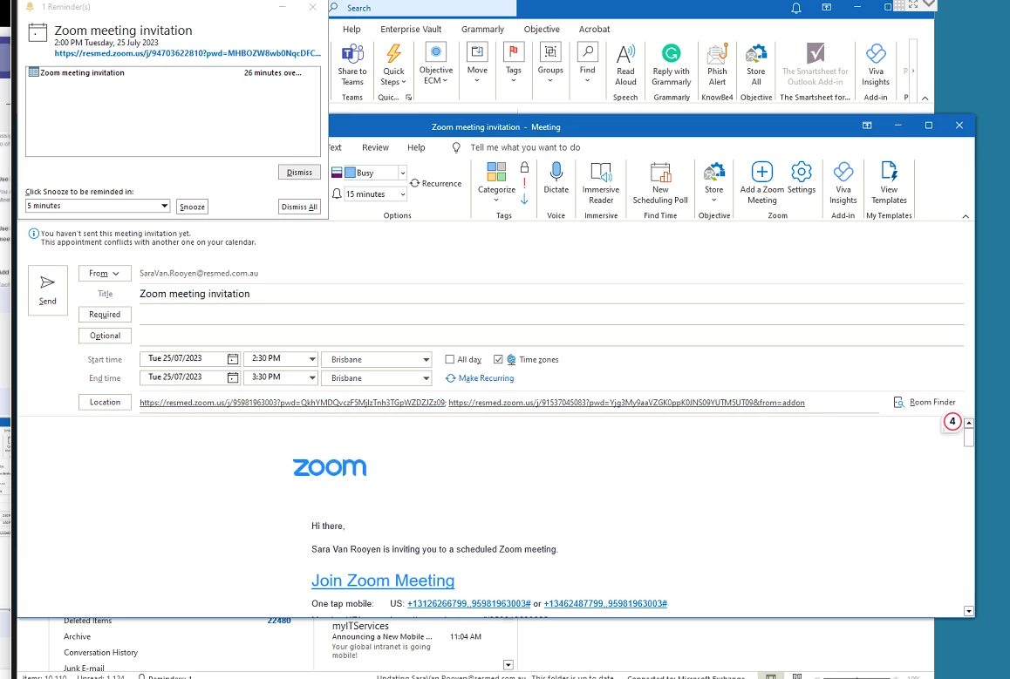This screenshot has width=1010, height=679.
Task: Open the Move icon in main ribbon
Action: click(x=477, y=63)
